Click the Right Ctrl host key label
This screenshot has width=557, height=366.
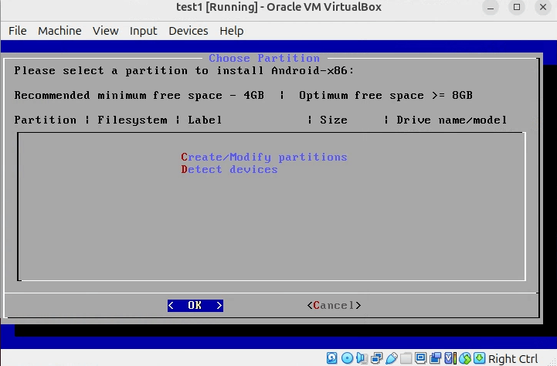tap(513, 358)
